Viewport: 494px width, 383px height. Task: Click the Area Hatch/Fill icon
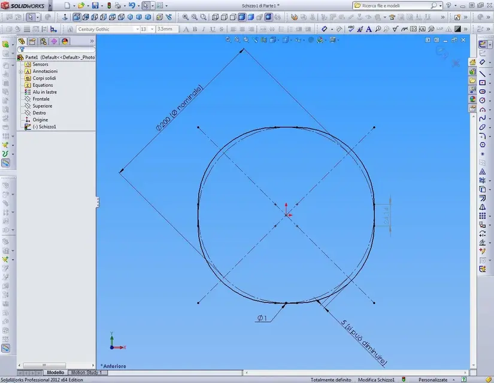pos(457,29)
